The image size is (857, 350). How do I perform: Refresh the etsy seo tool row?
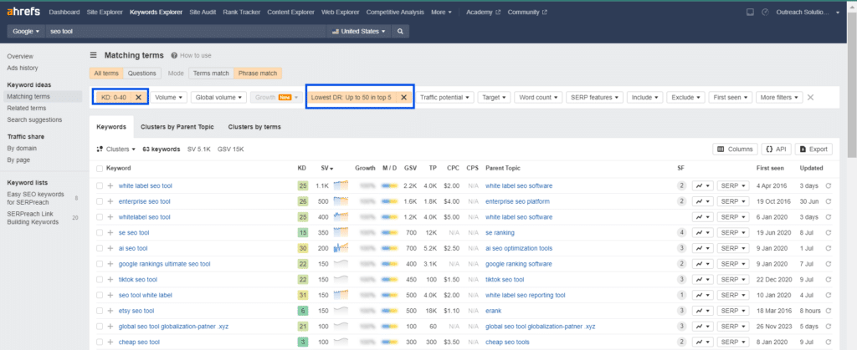(829, 311)
